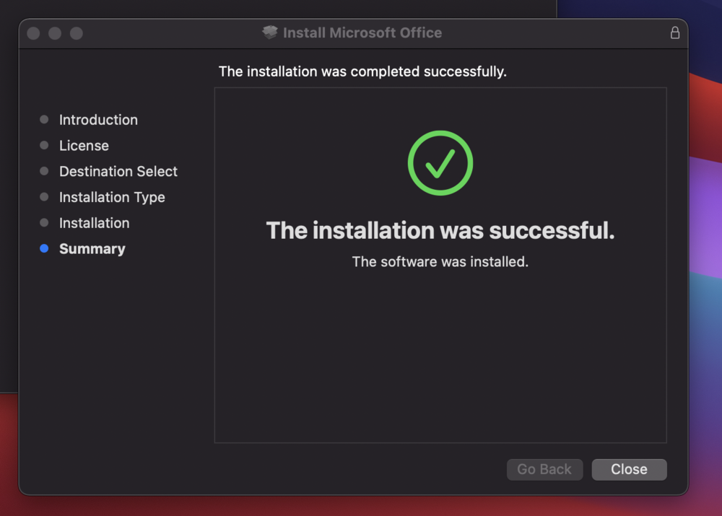Select the Installation entry in sidebar
This screenshot has height=516, width=722.
coord(95,223)
